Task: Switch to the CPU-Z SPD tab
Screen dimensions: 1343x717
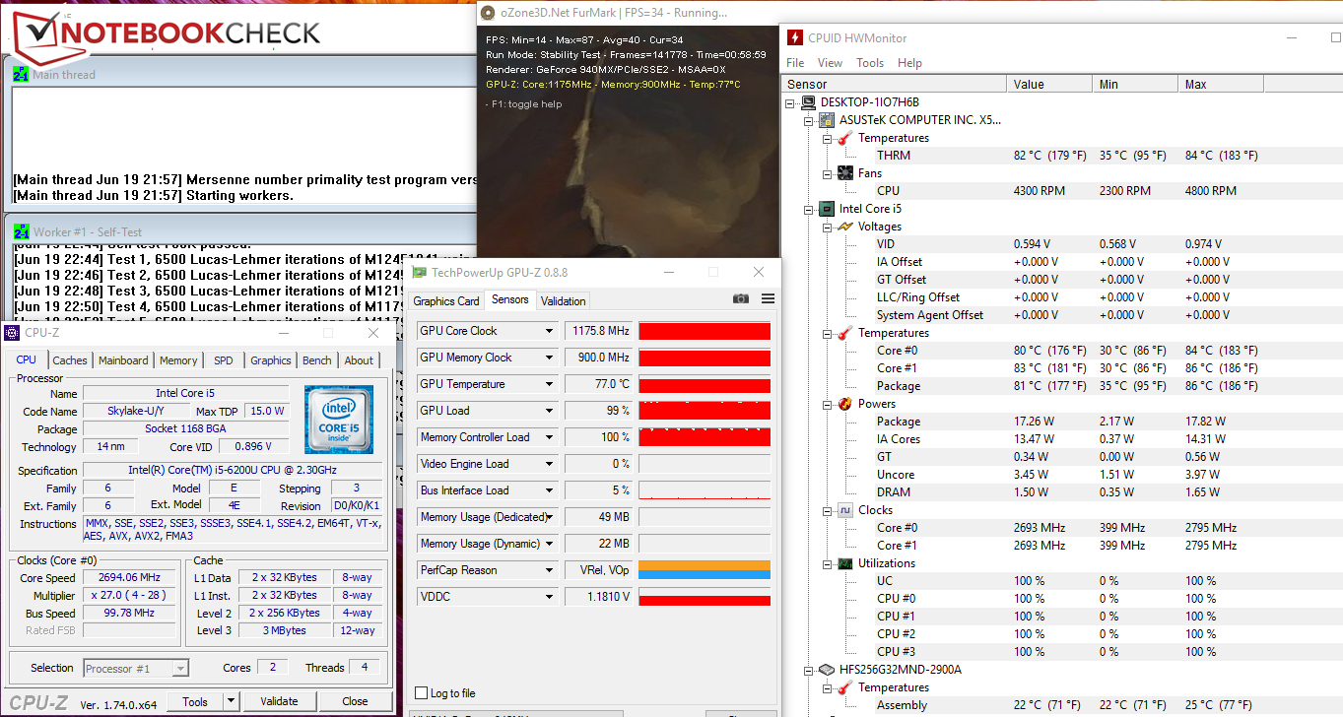Action: 224,360
